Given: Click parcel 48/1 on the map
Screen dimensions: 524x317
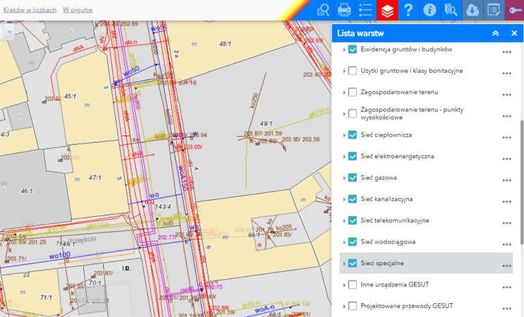Looking at the screenshot, I should click(225, 44).
